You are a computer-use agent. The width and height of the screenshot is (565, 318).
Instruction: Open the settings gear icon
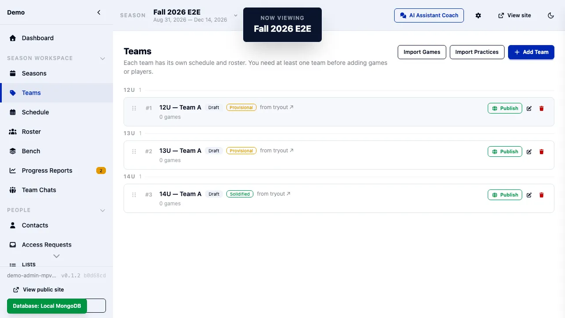(478, 15)
